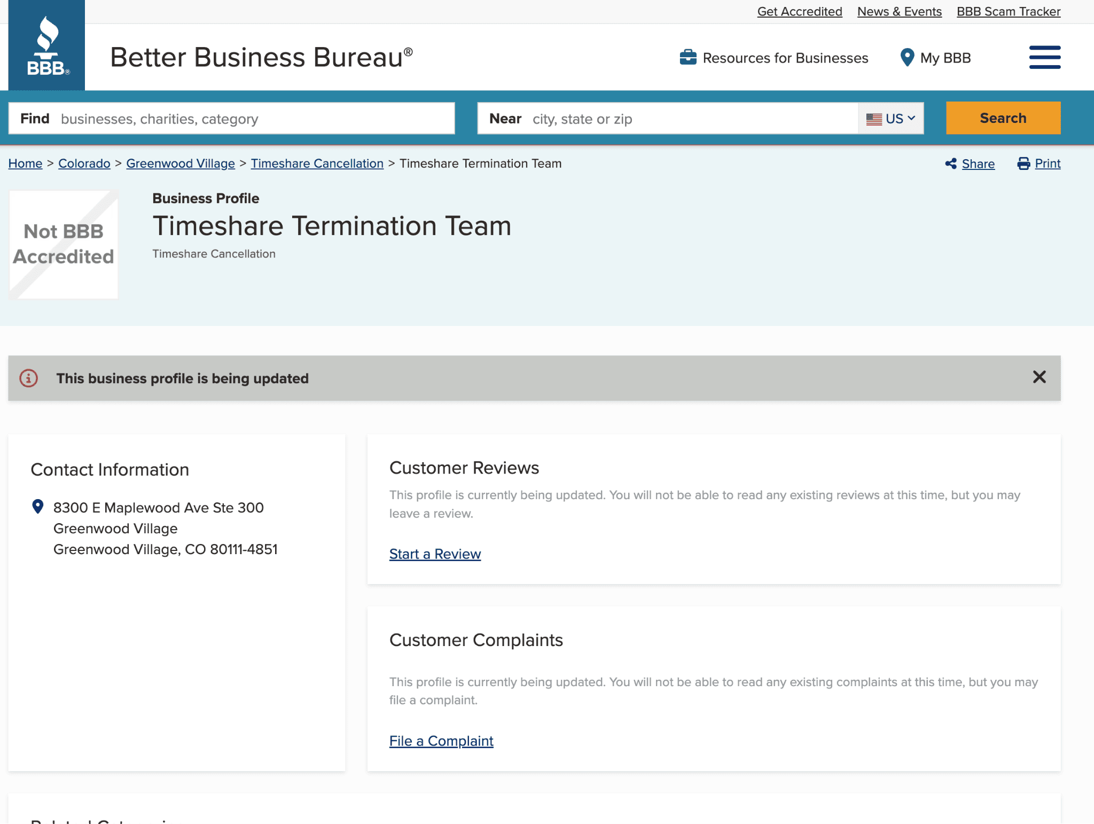Open Get Accredited link
Image resolution: width=1094 pixels, height=824 pixels.
click(799, 12)
